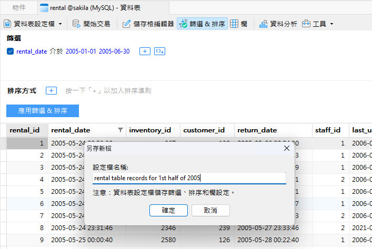
Task: Cancel the save dialog with 取消
Action: pyautogui.click(x=211, y=210)
